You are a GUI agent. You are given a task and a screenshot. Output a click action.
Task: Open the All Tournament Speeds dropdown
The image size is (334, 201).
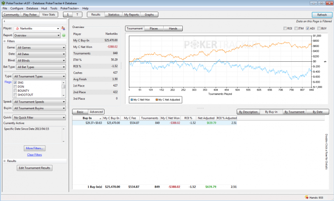pos(39,102)
